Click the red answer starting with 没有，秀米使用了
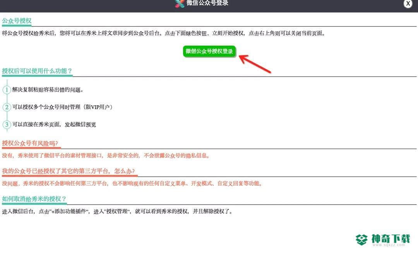This screenshot has height=255, width=418. pyautogui.click(x=106, y=156)
